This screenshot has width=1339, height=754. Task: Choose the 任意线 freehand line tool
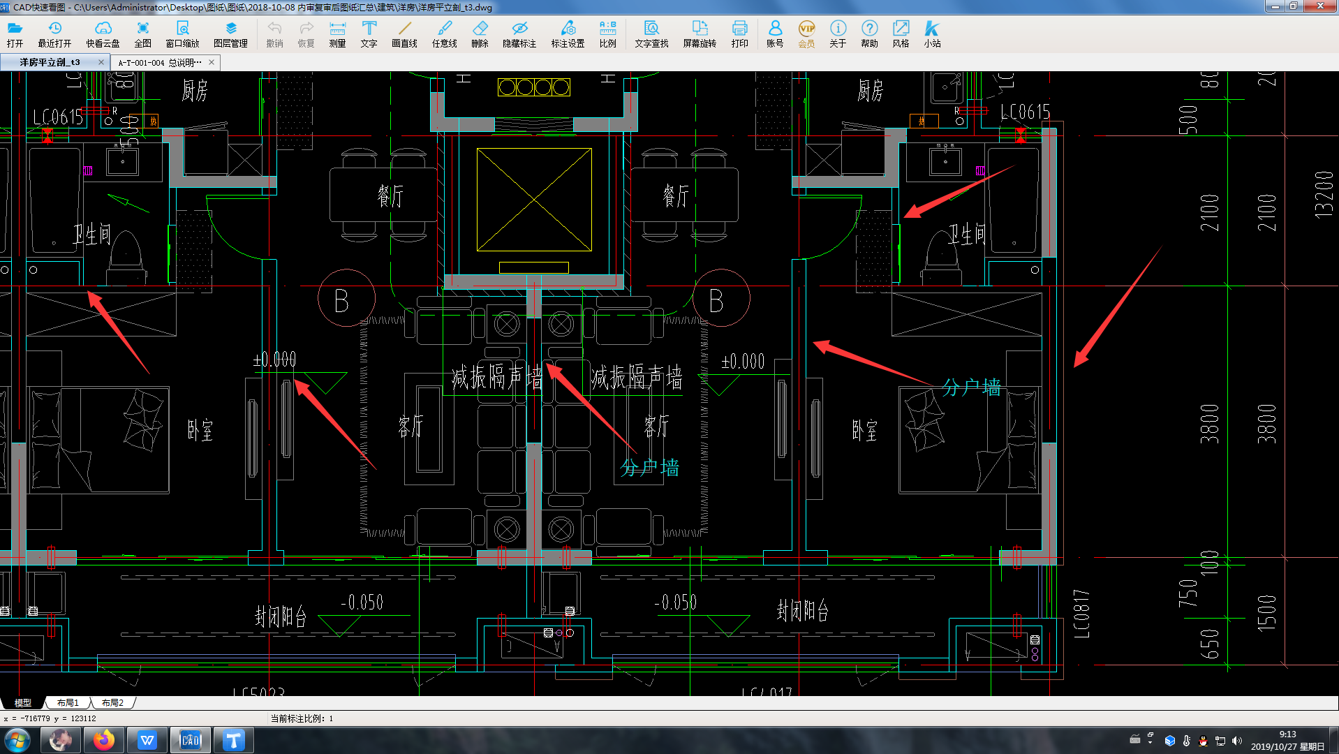click(x=444, y=34)
